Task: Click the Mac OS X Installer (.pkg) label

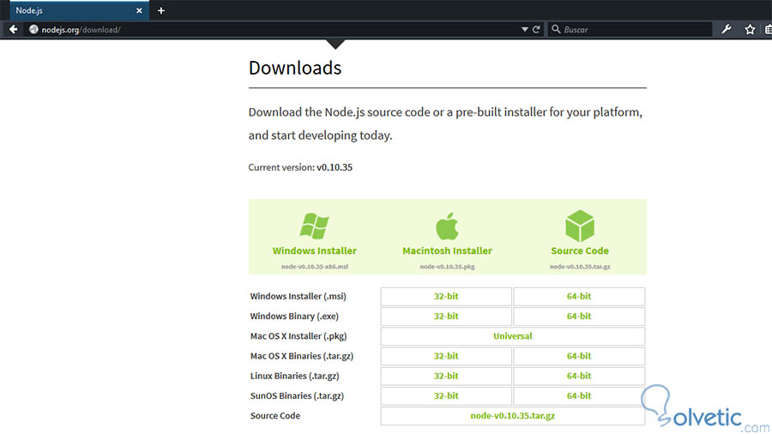Action: click(x=299, y=336)
